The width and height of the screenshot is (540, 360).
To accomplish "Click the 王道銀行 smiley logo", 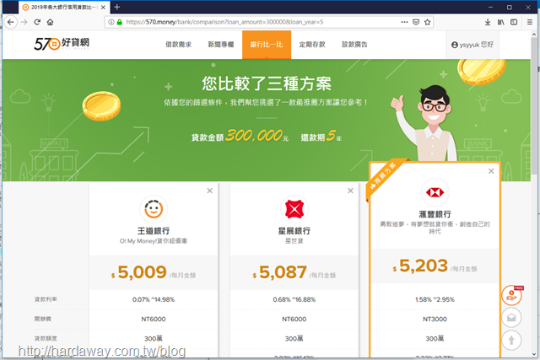I will point(154,209).
